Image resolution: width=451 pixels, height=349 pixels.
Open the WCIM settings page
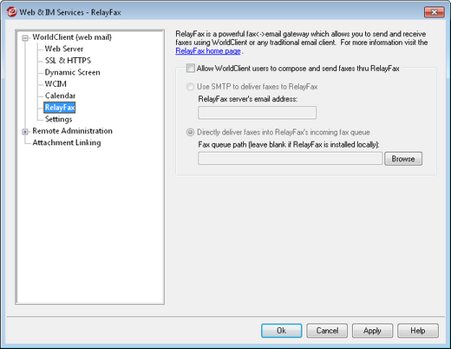click(x=56, y=84)
